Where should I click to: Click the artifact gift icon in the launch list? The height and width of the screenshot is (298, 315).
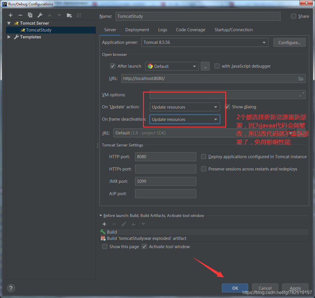coord(103,238)
